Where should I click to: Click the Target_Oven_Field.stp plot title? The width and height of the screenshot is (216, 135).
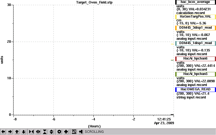point(94,2)
